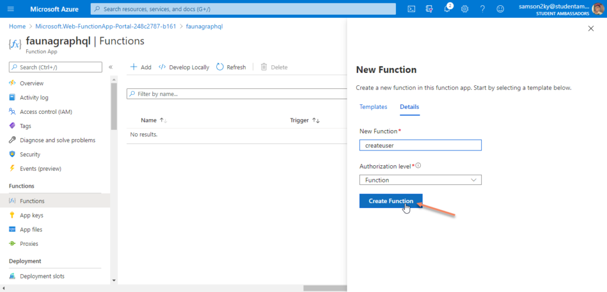Click Add in the toolbar

click(x=140, y=68)
